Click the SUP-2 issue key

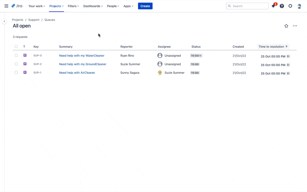click(38, 64)
